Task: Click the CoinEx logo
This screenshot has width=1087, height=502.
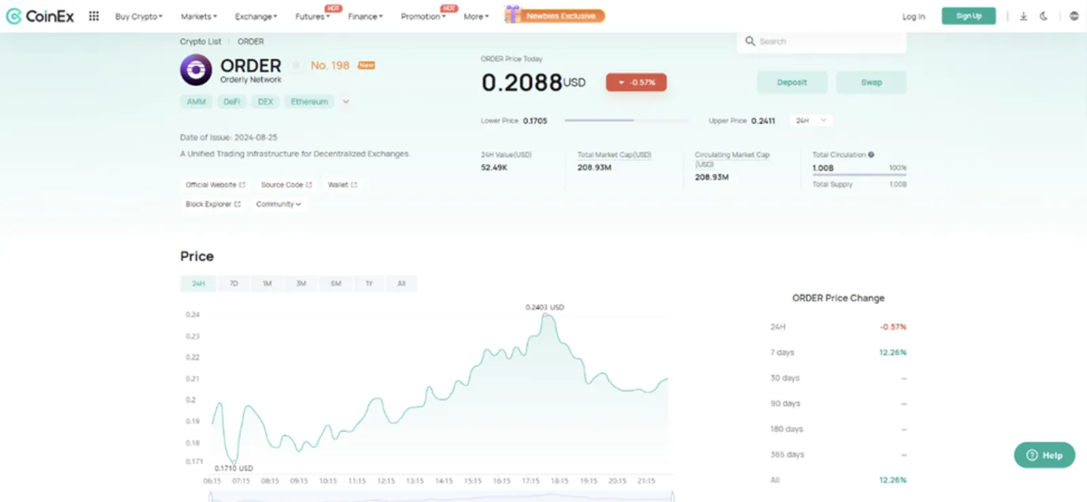Action: (x=40, y=16)
